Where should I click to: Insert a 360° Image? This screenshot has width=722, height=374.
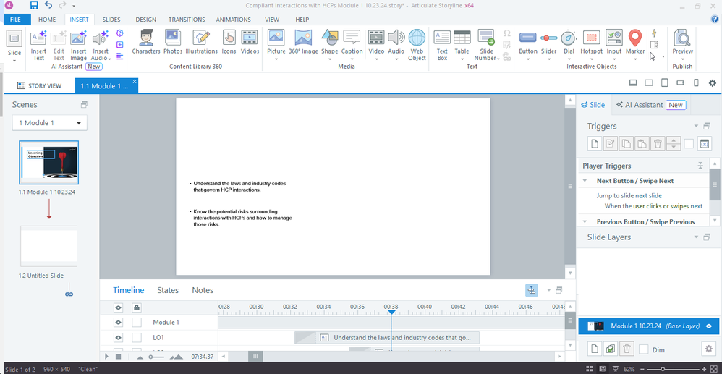(x=303, y=42)
